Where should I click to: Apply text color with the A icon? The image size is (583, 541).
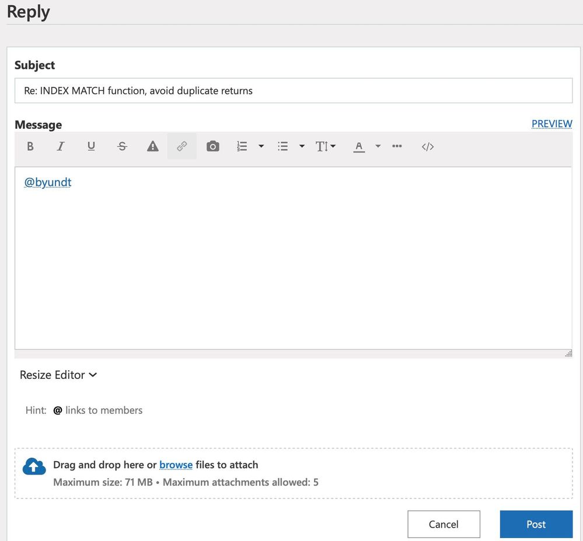coord(359,146)
